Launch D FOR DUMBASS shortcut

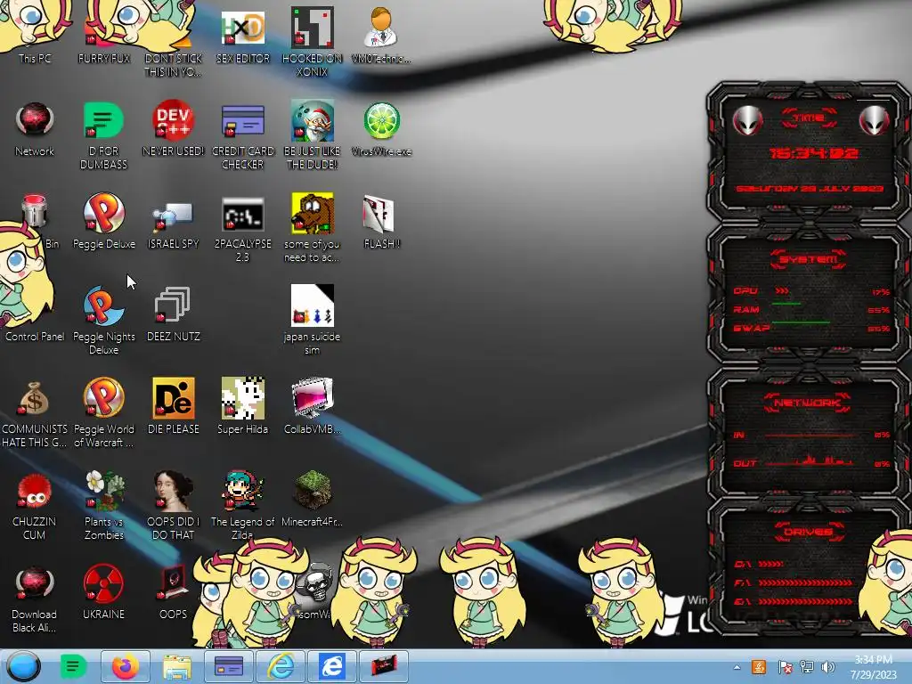coord(103,135)
